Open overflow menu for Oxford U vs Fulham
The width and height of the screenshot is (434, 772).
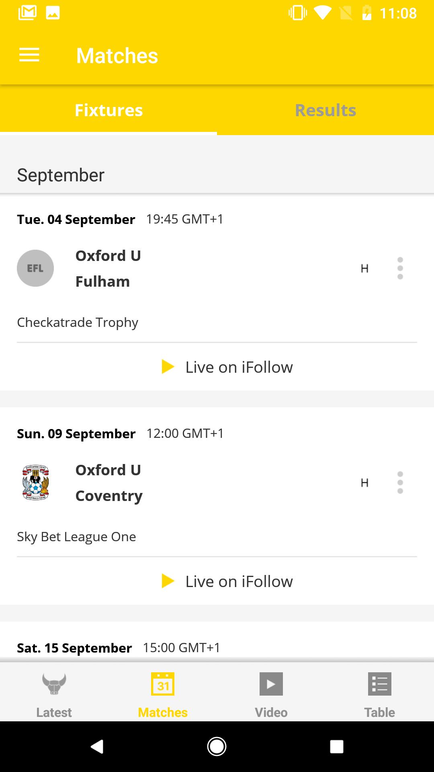click(x=400, y=268)
